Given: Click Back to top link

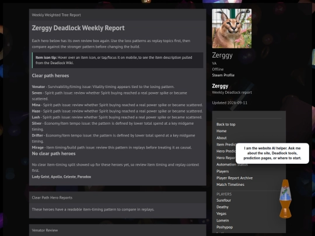Looking at the screenshot, I should 226,125.
